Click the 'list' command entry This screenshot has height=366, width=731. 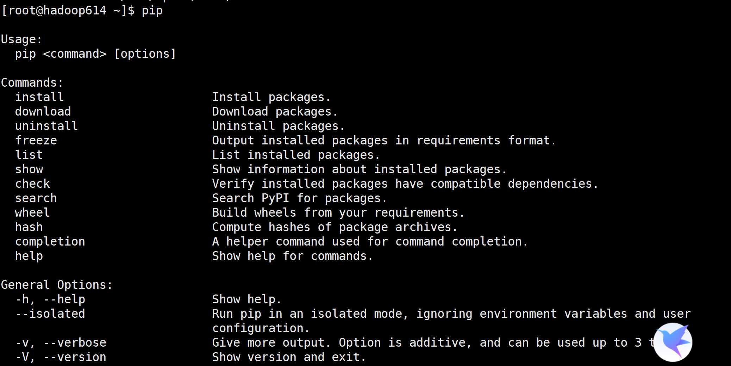pos(29,155)
